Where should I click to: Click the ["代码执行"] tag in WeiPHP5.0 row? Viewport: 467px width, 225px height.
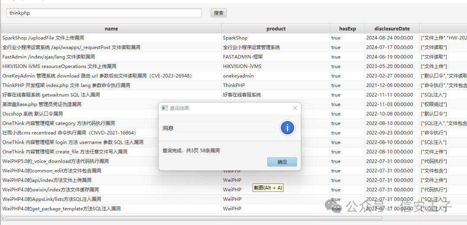point(443,161)
